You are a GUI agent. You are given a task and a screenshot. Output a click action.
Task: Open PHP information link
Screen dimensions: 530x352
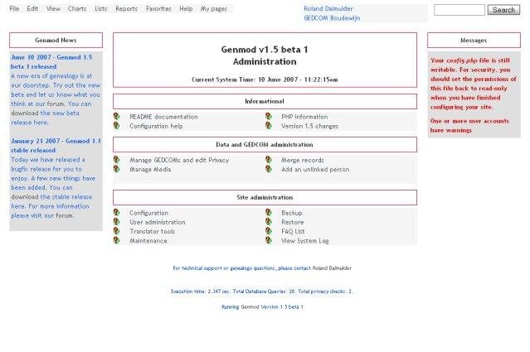(304, 117)
